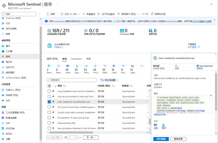This screenshot has height=143, width=218.
Task: Switch to the Hunts (preview) tab
Action: (52, 59)
